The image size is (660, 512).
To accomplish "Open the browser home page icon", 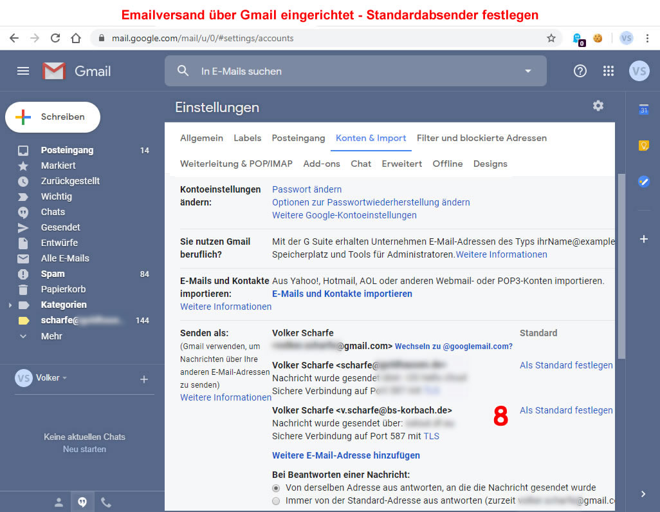I will pos(76,39).
